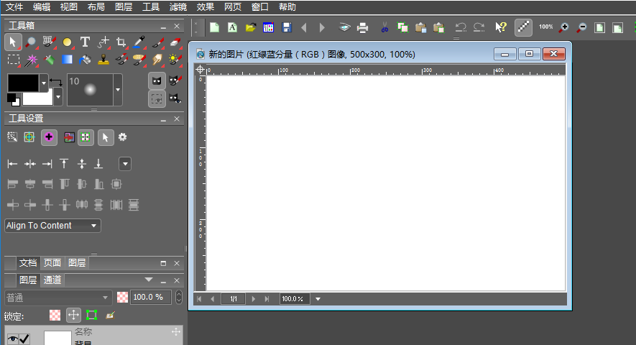Click the help pointer question-mark icon
The image size is (636, 345).
click(x=501, y=27)
